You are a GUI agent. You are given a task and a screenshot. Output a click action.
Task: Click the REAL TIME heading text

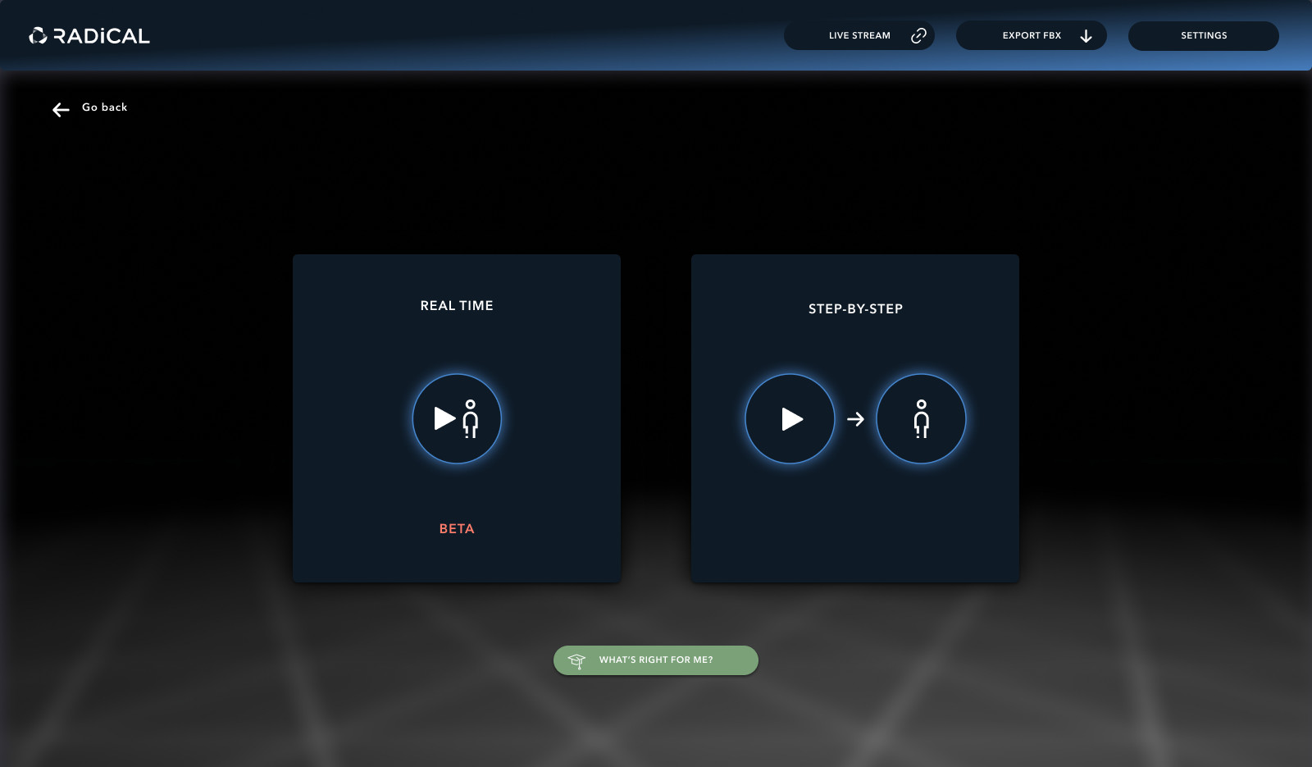click(x=457, y=305)
